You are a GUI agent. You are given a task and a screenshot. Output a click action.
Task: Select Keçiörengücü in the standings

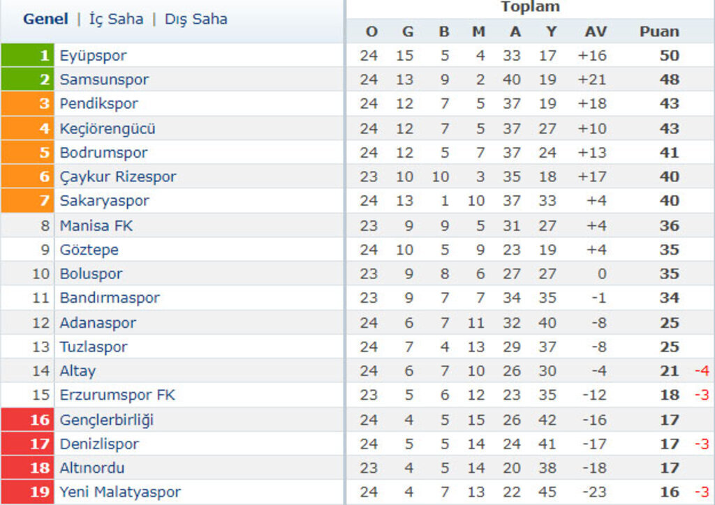tap(108, 128)
